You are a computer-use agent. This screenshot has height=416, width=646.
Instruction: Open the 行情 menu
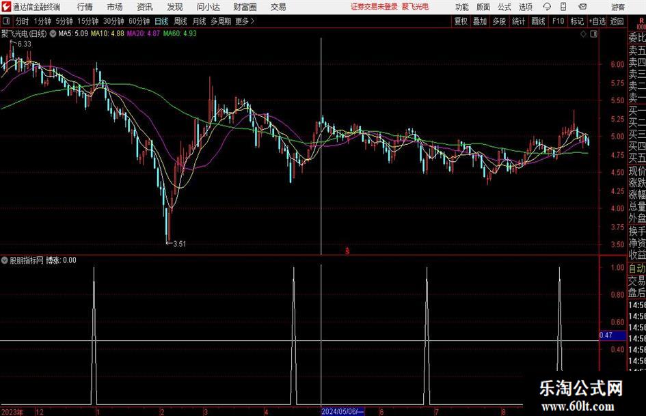click(x=85, y=7)
